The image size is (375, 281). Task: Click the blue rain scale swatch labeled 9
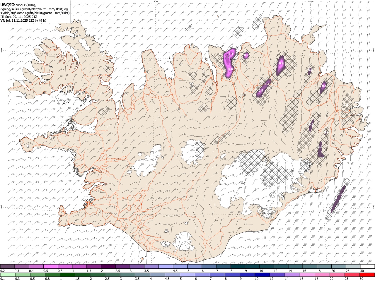click(x=247, y=275)
